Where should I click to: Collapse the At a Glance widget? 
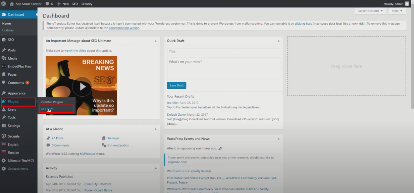tap(156, 129)
